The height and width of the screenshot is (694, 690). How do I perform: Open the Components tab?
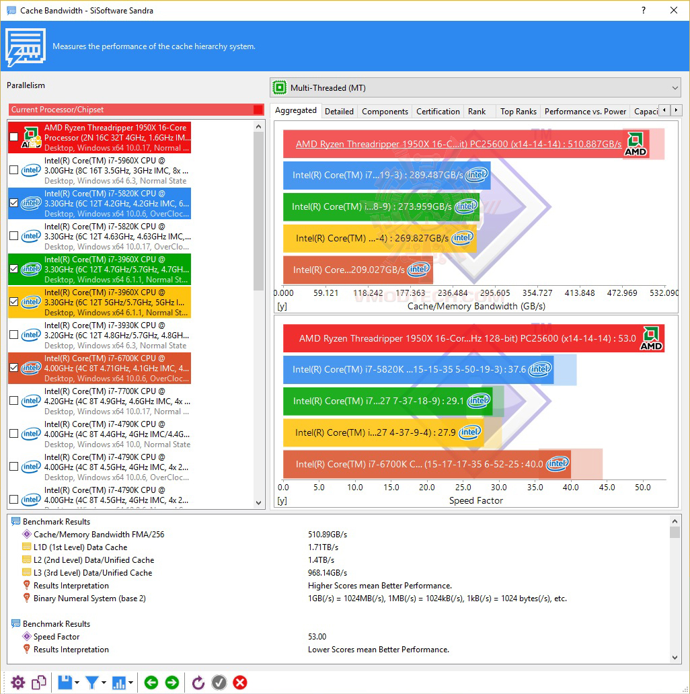click(385, 112)
